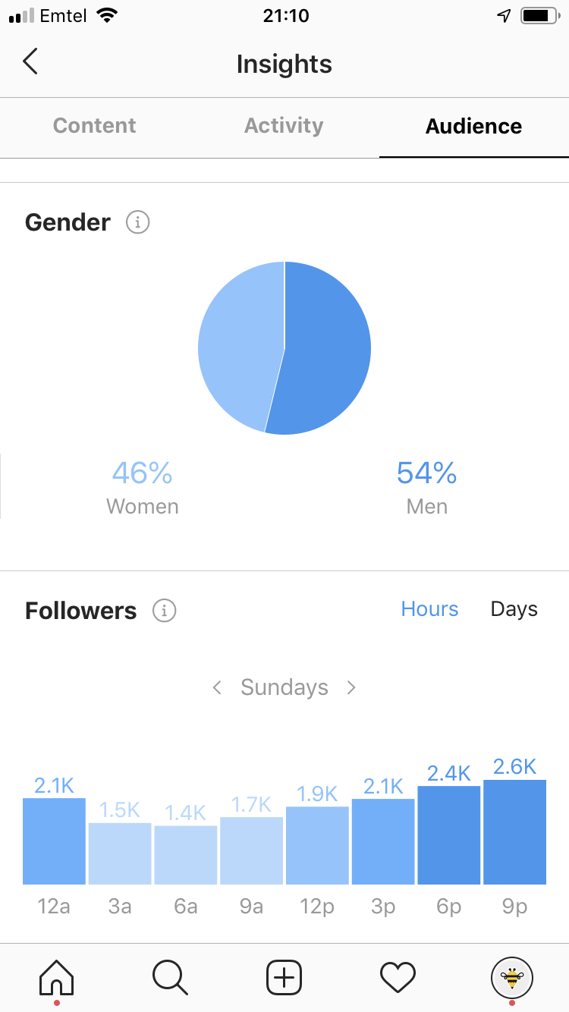
Task: Tap the 46% Women label
Action: (142, 488)
